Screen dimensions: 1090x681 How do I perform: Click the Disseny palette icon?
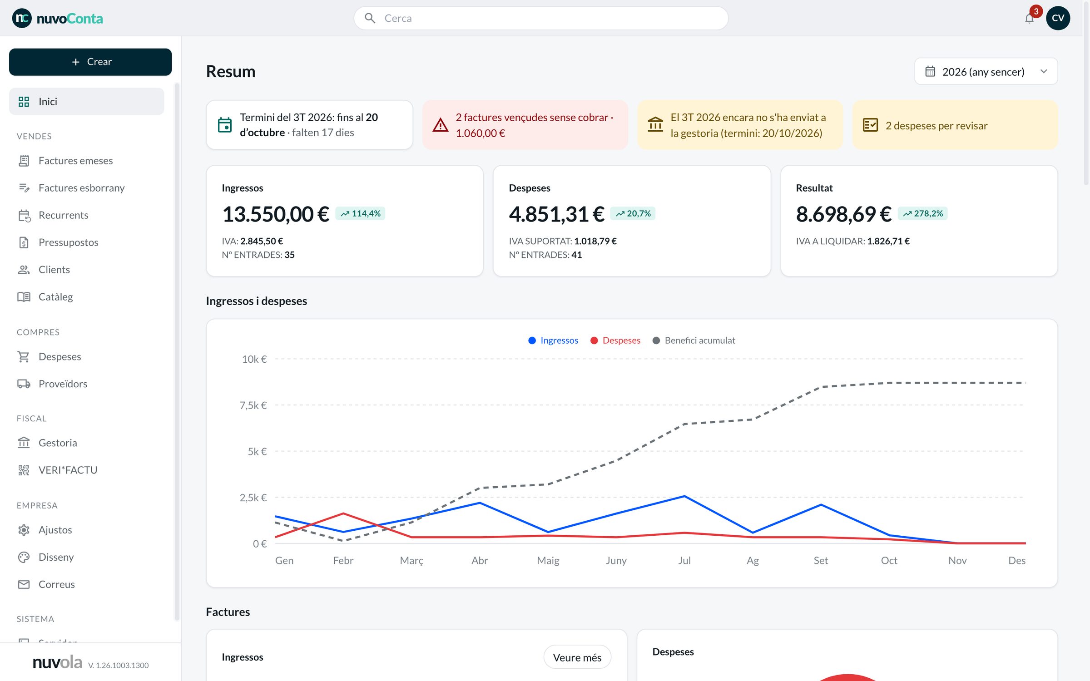click(24, 557)
